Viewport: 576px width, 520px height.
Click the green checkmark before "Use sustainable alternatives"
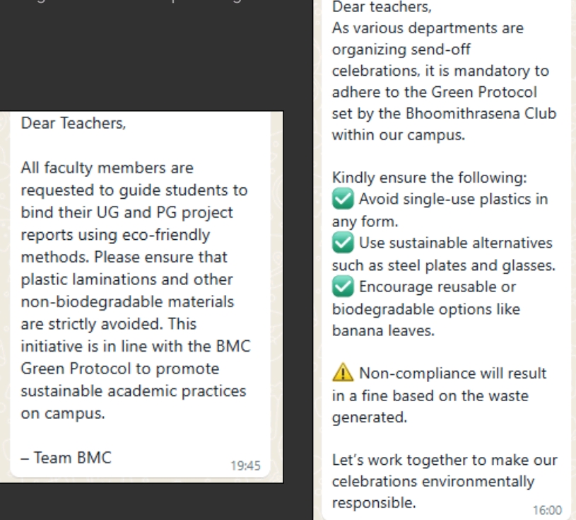pos(343,243)
